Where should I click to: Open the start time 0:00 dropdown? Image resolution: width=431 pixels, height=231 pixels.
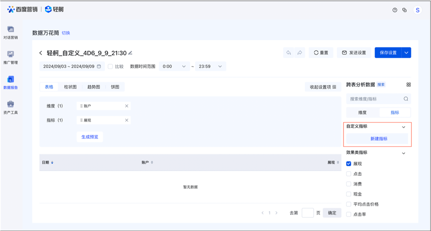[x=174, y=66]
